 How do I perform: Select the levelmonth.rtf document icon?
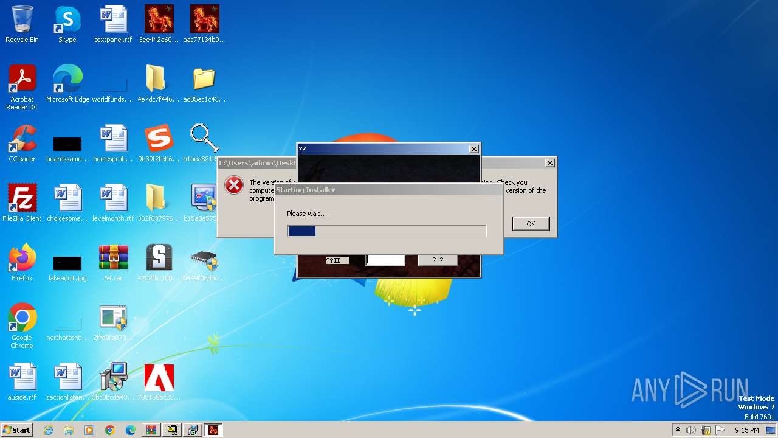coord(113,203)
